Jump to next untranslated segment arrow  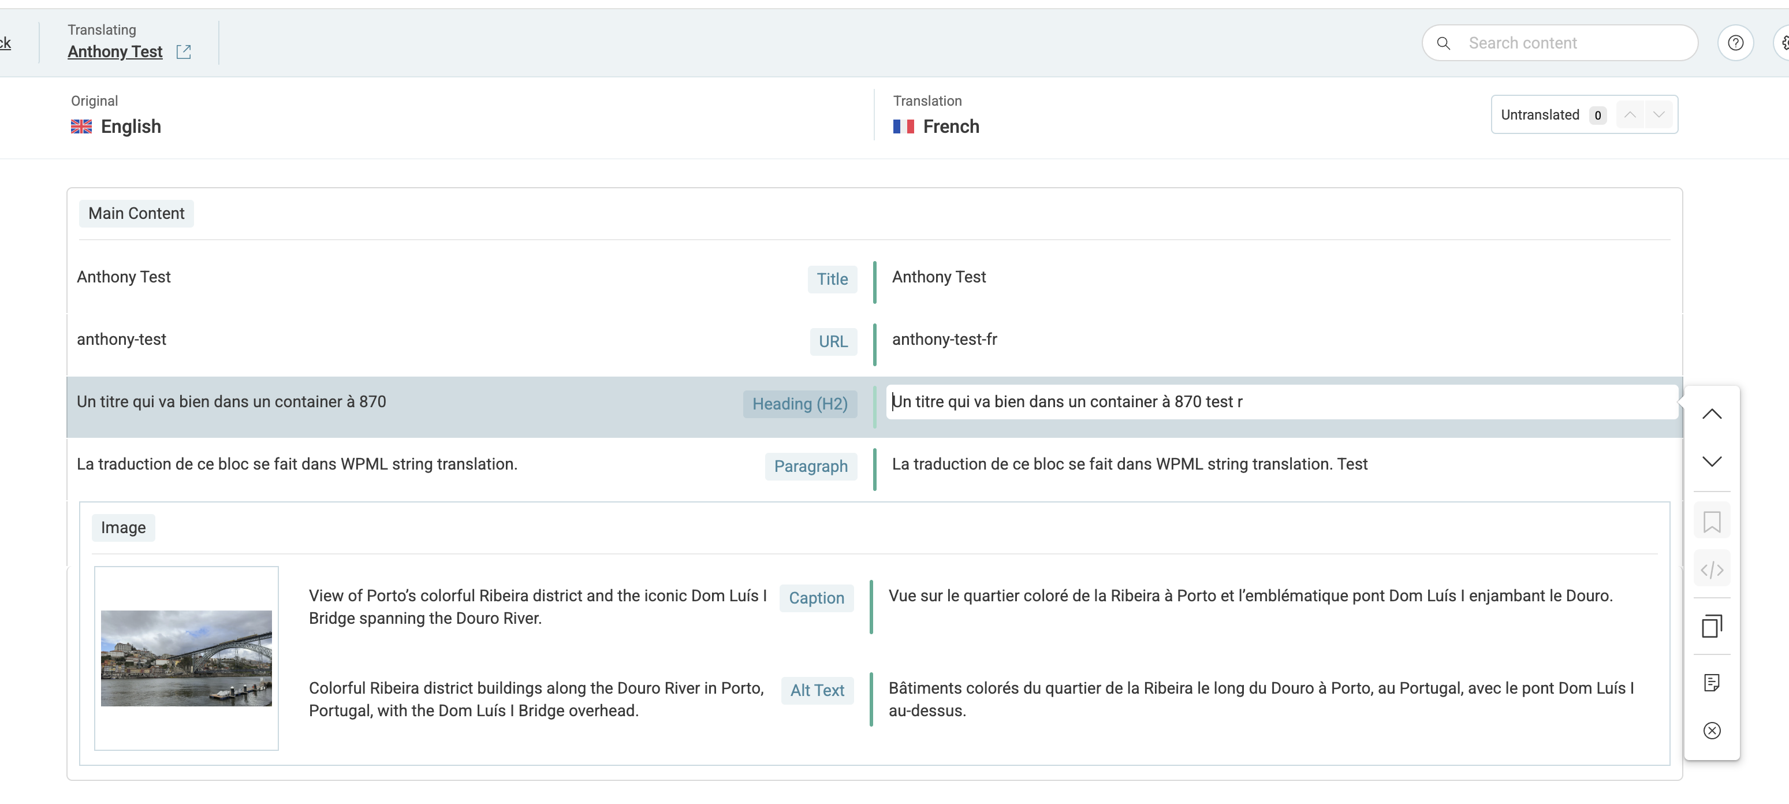coord(1658,115)
